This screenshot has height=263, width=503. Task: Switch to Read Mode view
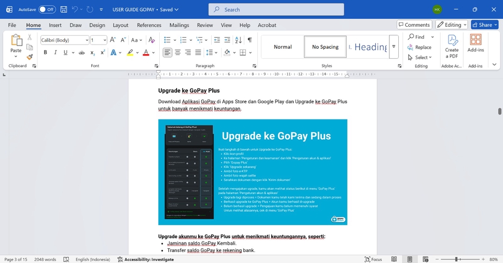click(x=393, y=259)
